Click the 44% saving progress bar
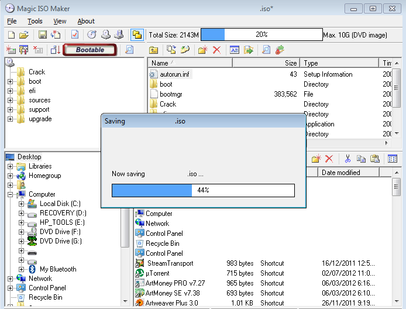 coord(203,190)
